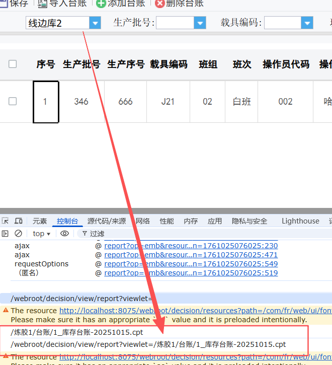
Task: Toggle the select-all checkbox in table header
Action: 13,64
